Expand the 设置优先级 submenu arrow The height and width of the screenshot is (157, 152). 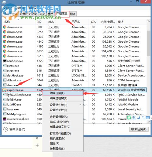(x=80, y=105)
